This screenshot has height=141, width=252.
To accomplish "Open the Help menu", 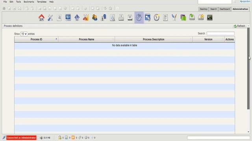I will [x=52, y=2].
